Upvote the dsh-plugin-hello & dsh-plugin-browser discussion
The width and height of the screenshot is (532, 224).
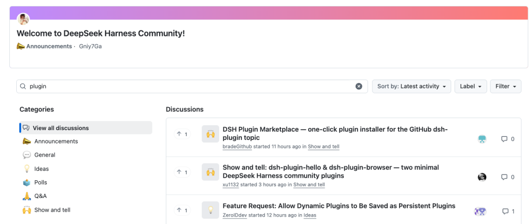[182, 172]
